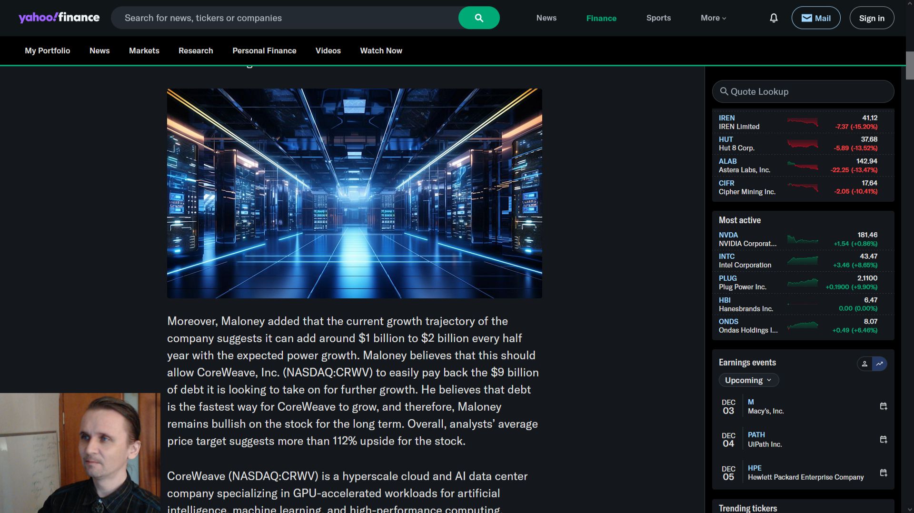This screenshot has height=513, width=914.
Task: Click the Yahoo Finance logo
Action: tap(59, 18)
